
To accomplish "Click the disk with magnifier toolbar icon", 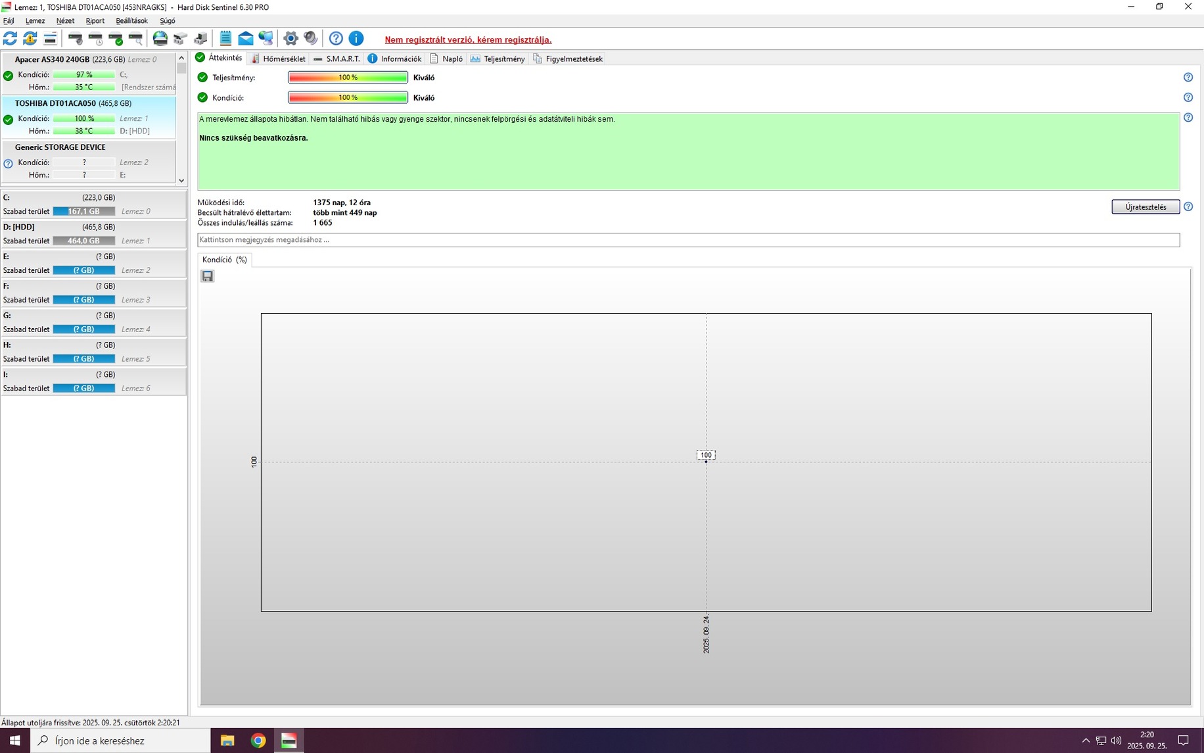I will (x=136, y=39).
